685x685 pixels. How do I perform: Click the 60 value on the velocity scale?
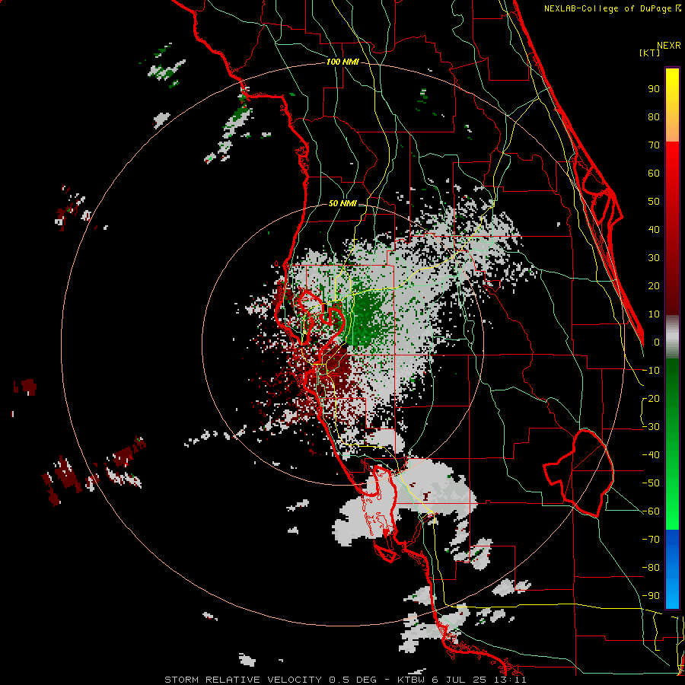point(654,173)
